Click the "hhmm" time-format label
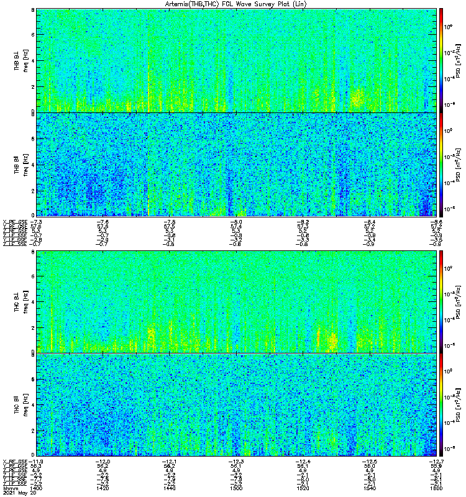The width and height of the screenshot is (466, 497). pyautogui.click(x=12, y=488)
